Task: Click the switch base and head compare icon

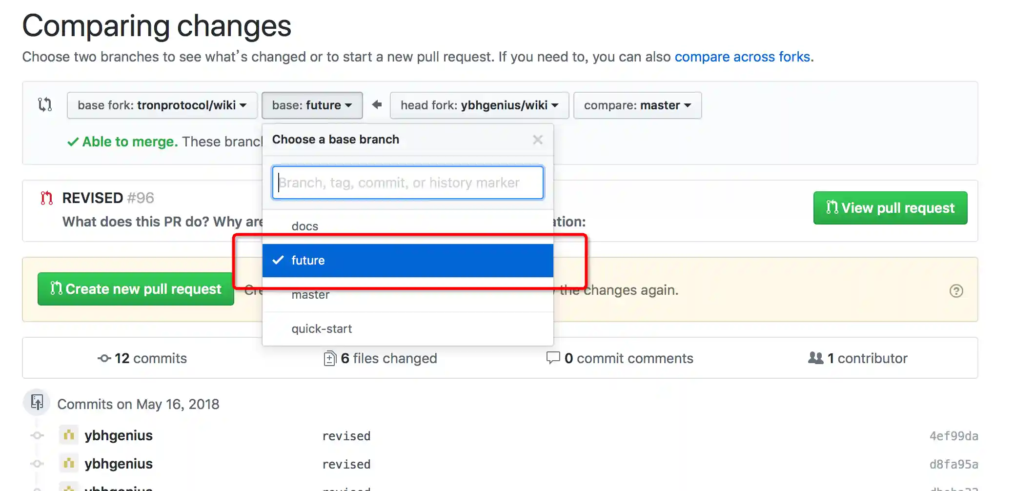Action: [45, 104]
